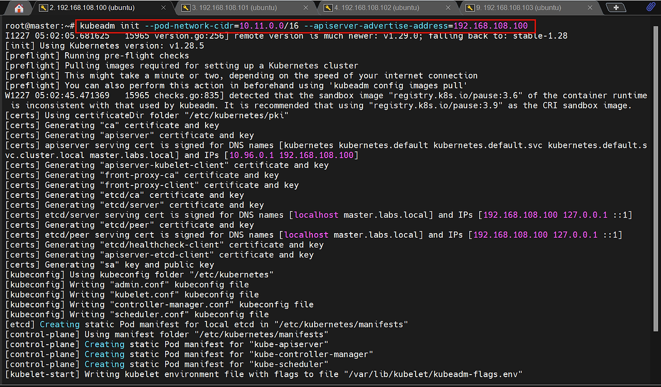Click key icon on 192.168.108.100 tab
Image resolution: width=661 pixels, height=387 pixels.
[43, 8]
